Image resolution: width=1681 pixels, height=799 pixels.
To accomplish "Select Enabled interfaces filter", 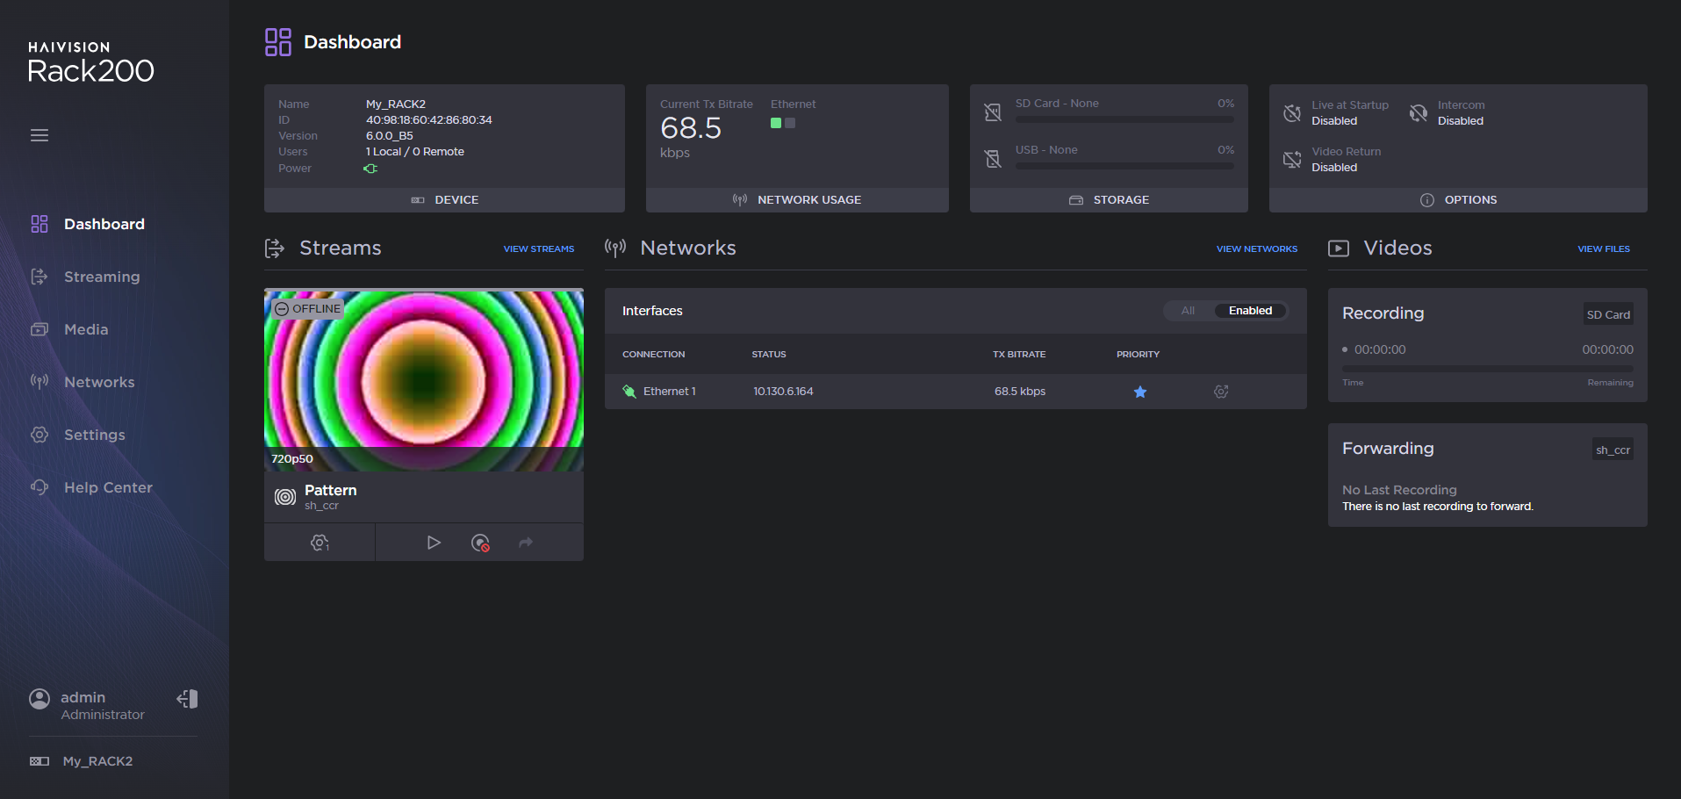I will point(1250,311).
